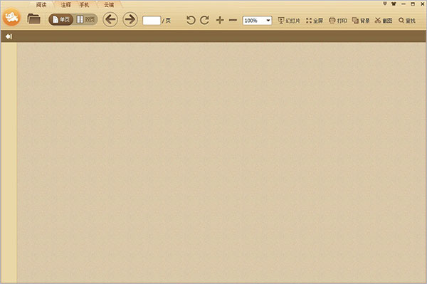
Task: Select the 云端 tab
Action: 109,5
